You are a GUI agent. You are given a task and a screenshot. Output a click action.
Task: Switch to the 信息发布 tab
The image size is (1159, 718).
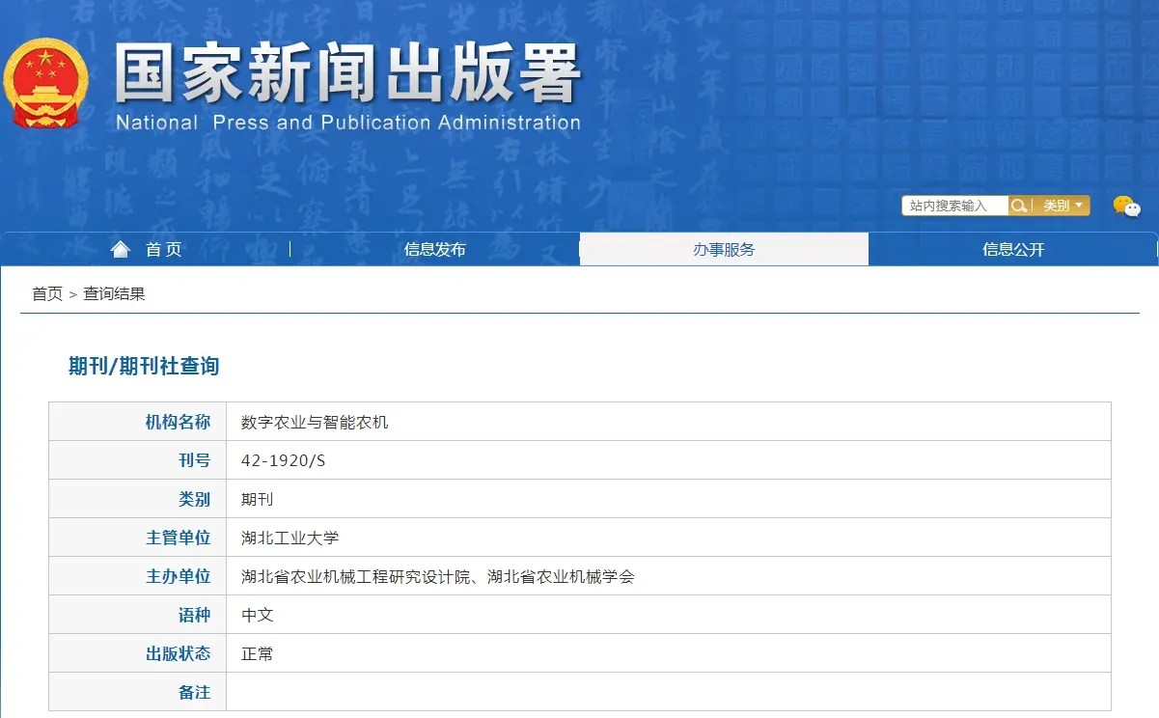coord(433,248)
